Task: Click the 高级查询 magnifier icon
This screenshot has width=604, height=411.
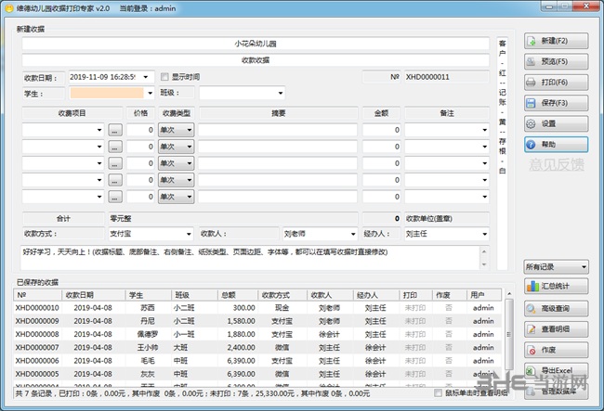Action: (x=532, y=308)
